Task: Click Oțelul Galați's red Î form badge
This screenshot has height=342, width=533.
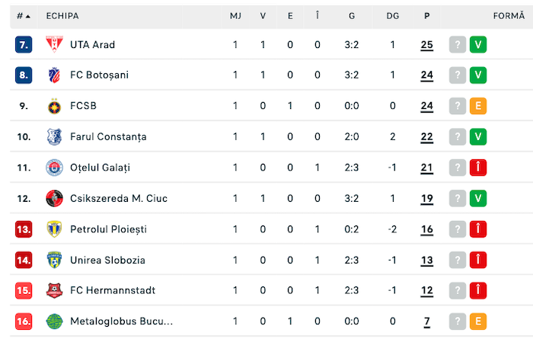Action: point(478,168)
